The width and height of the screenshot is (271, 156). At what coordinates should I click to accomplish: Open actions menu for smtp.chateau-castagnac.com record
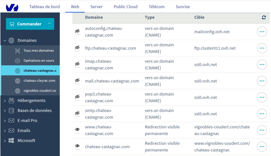pos(262,114)
